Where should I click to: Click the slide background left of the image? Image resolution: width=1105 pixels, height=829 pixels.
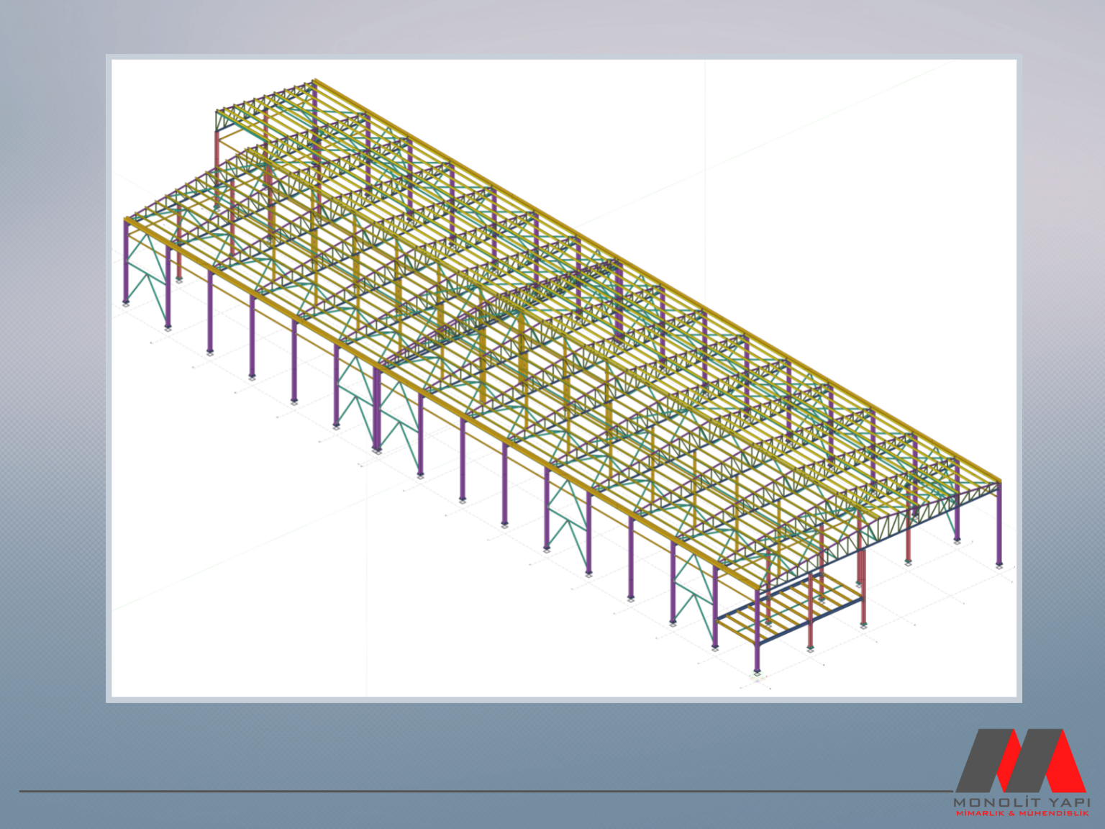[50, 360]
